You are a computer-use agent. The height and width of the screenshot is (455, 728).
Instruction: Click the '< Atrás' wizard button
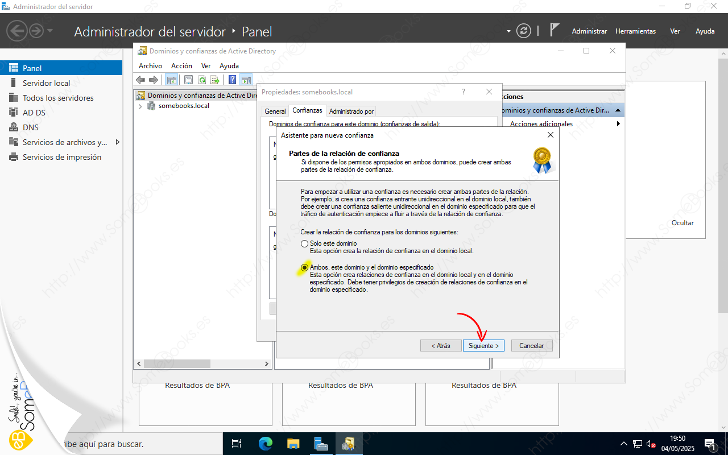441,346
